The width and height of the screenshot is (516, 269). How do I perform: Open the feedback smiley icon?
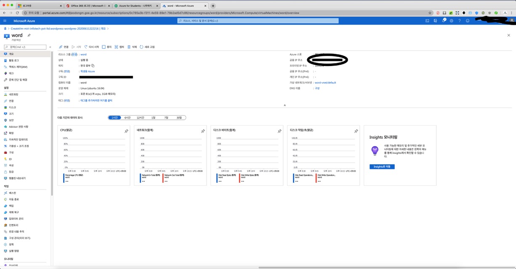[x=468, y=21]
